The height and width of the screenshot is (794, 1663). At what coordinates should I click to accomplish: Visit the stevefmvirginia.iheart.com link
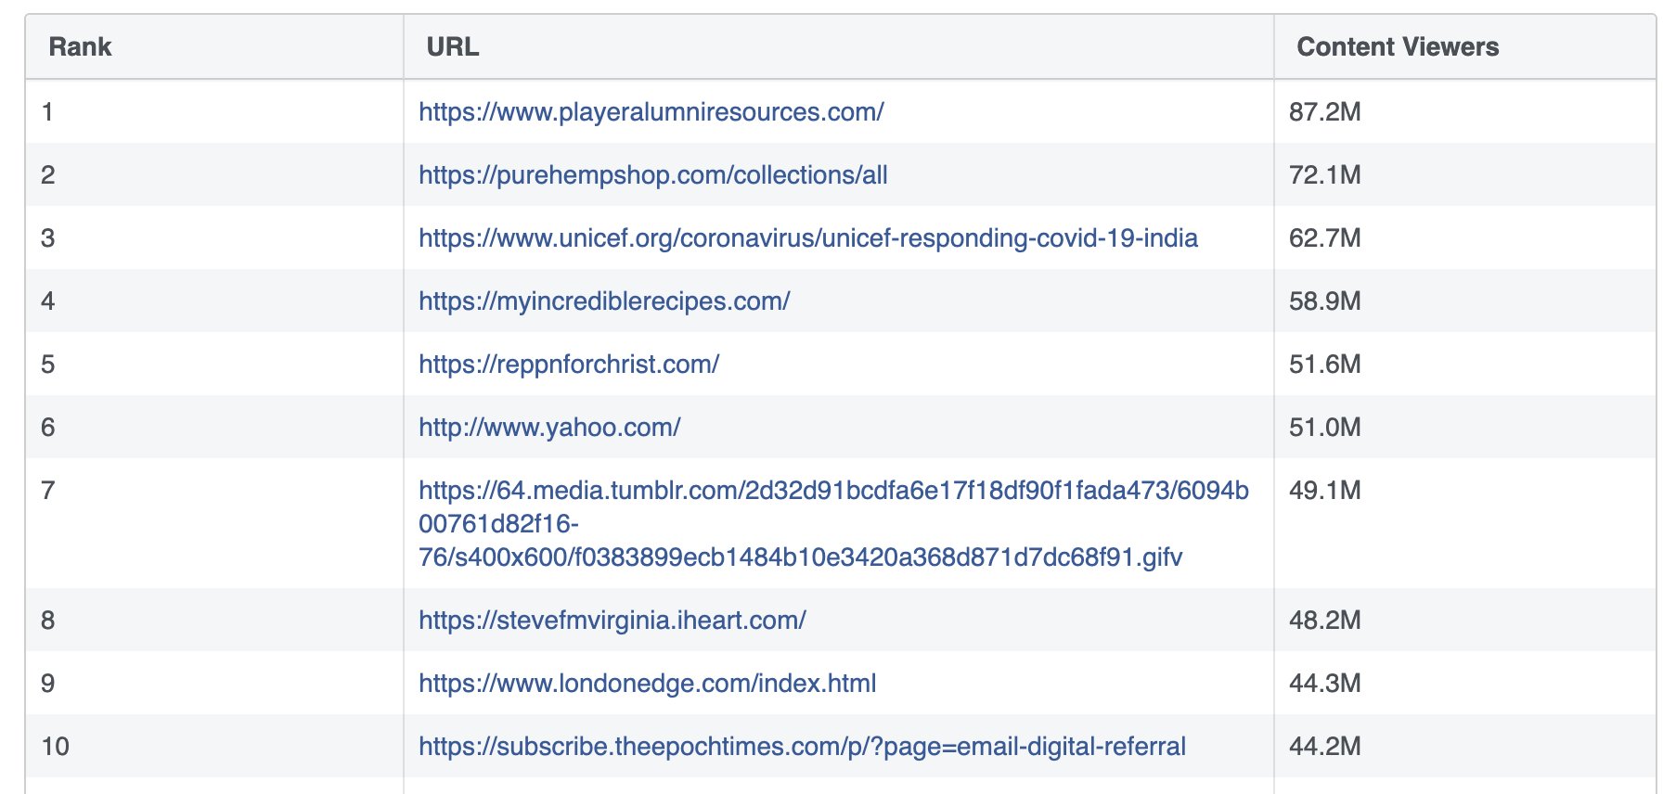point(612,621)
